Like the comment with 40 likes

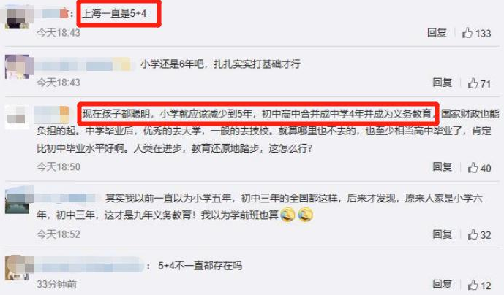479,168
